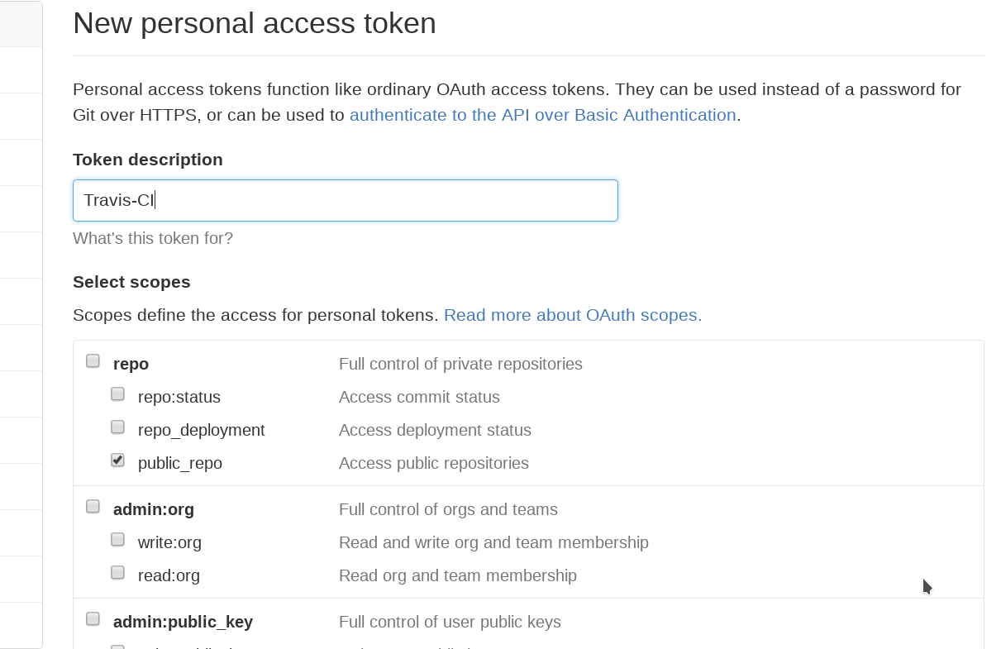
Task: Toggle write:org by clicking its label
Action: click(169, 542)
